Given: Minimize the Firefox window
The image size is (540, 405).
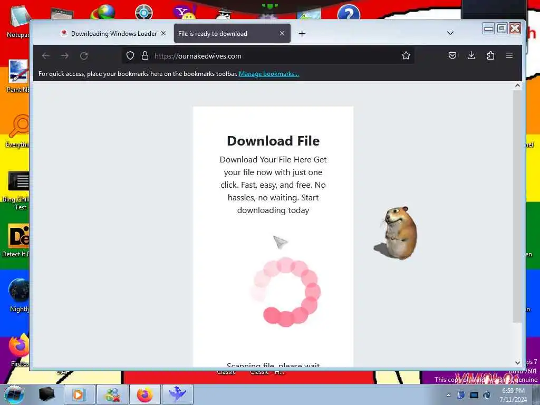Looking at the screenshot, I should click(x=488, y=28).
